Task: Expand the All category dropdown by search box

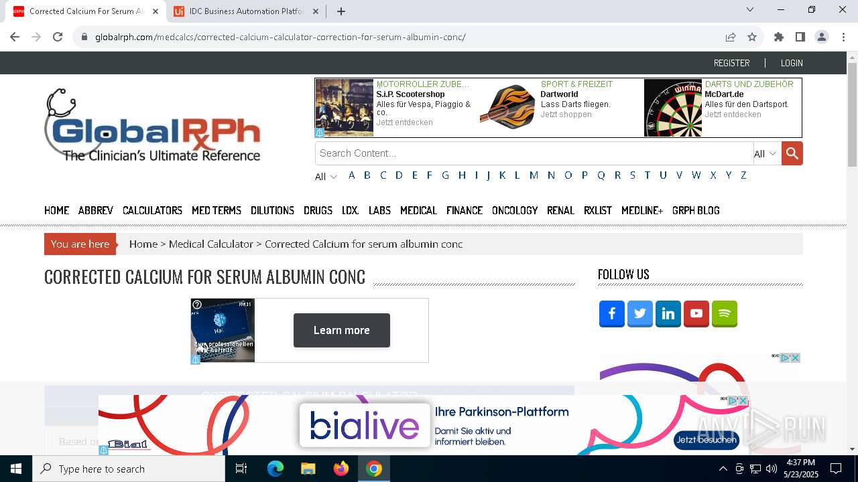Action: 765,154
